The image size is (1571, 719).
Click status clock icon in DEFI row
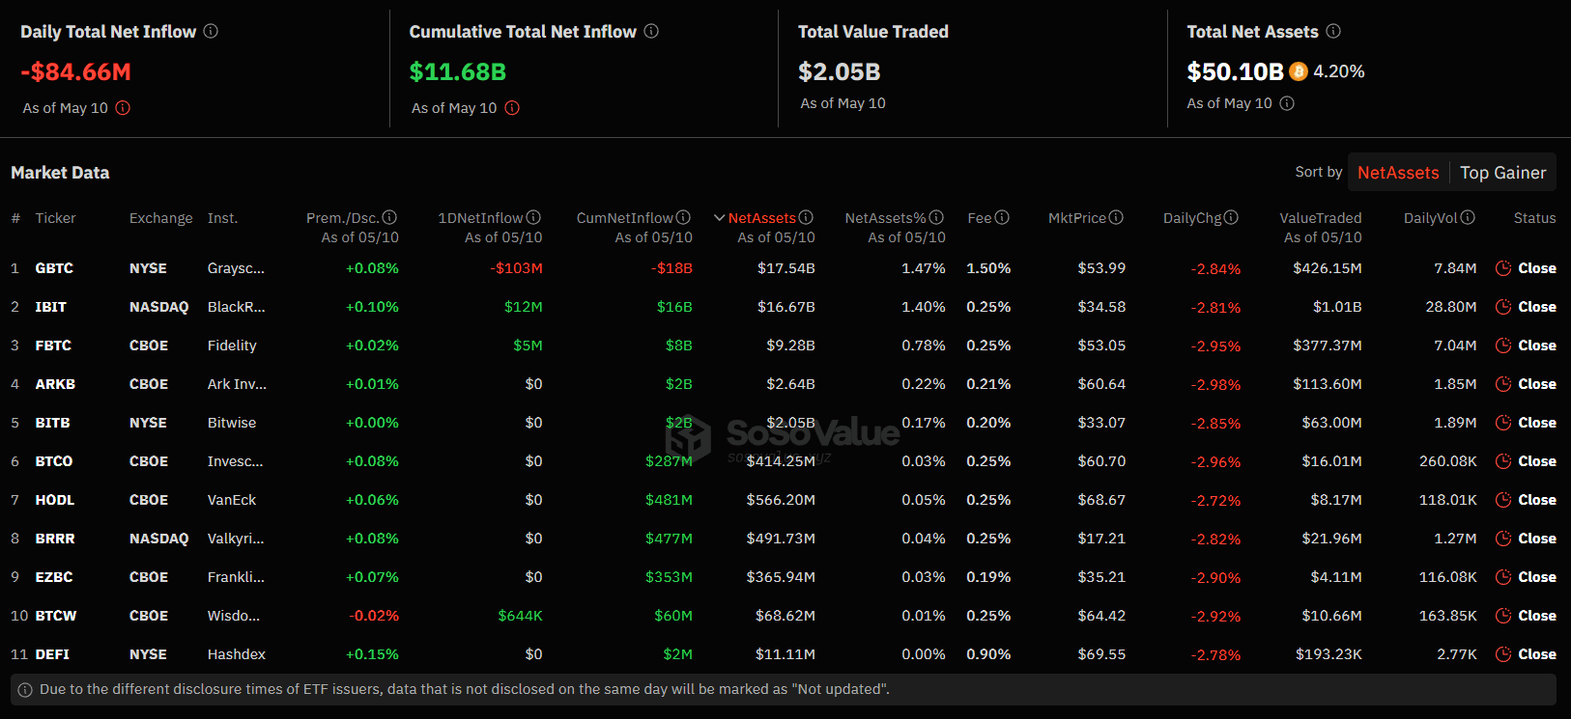tap(1503, 654)
